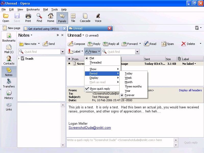Open the Label dropdown in the mail toolbar
204x153 pixels.
click(82, 52)
